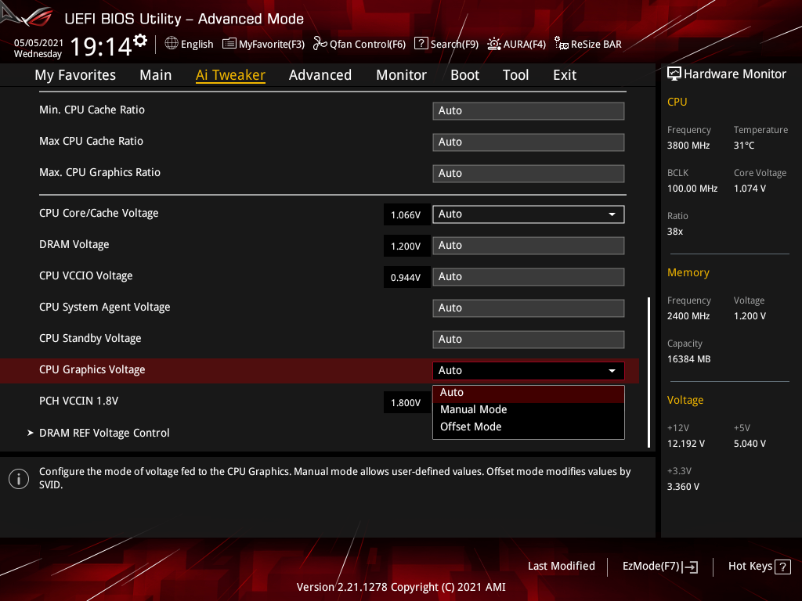
Task: Click the info circle icon
Action: (19, 479)
